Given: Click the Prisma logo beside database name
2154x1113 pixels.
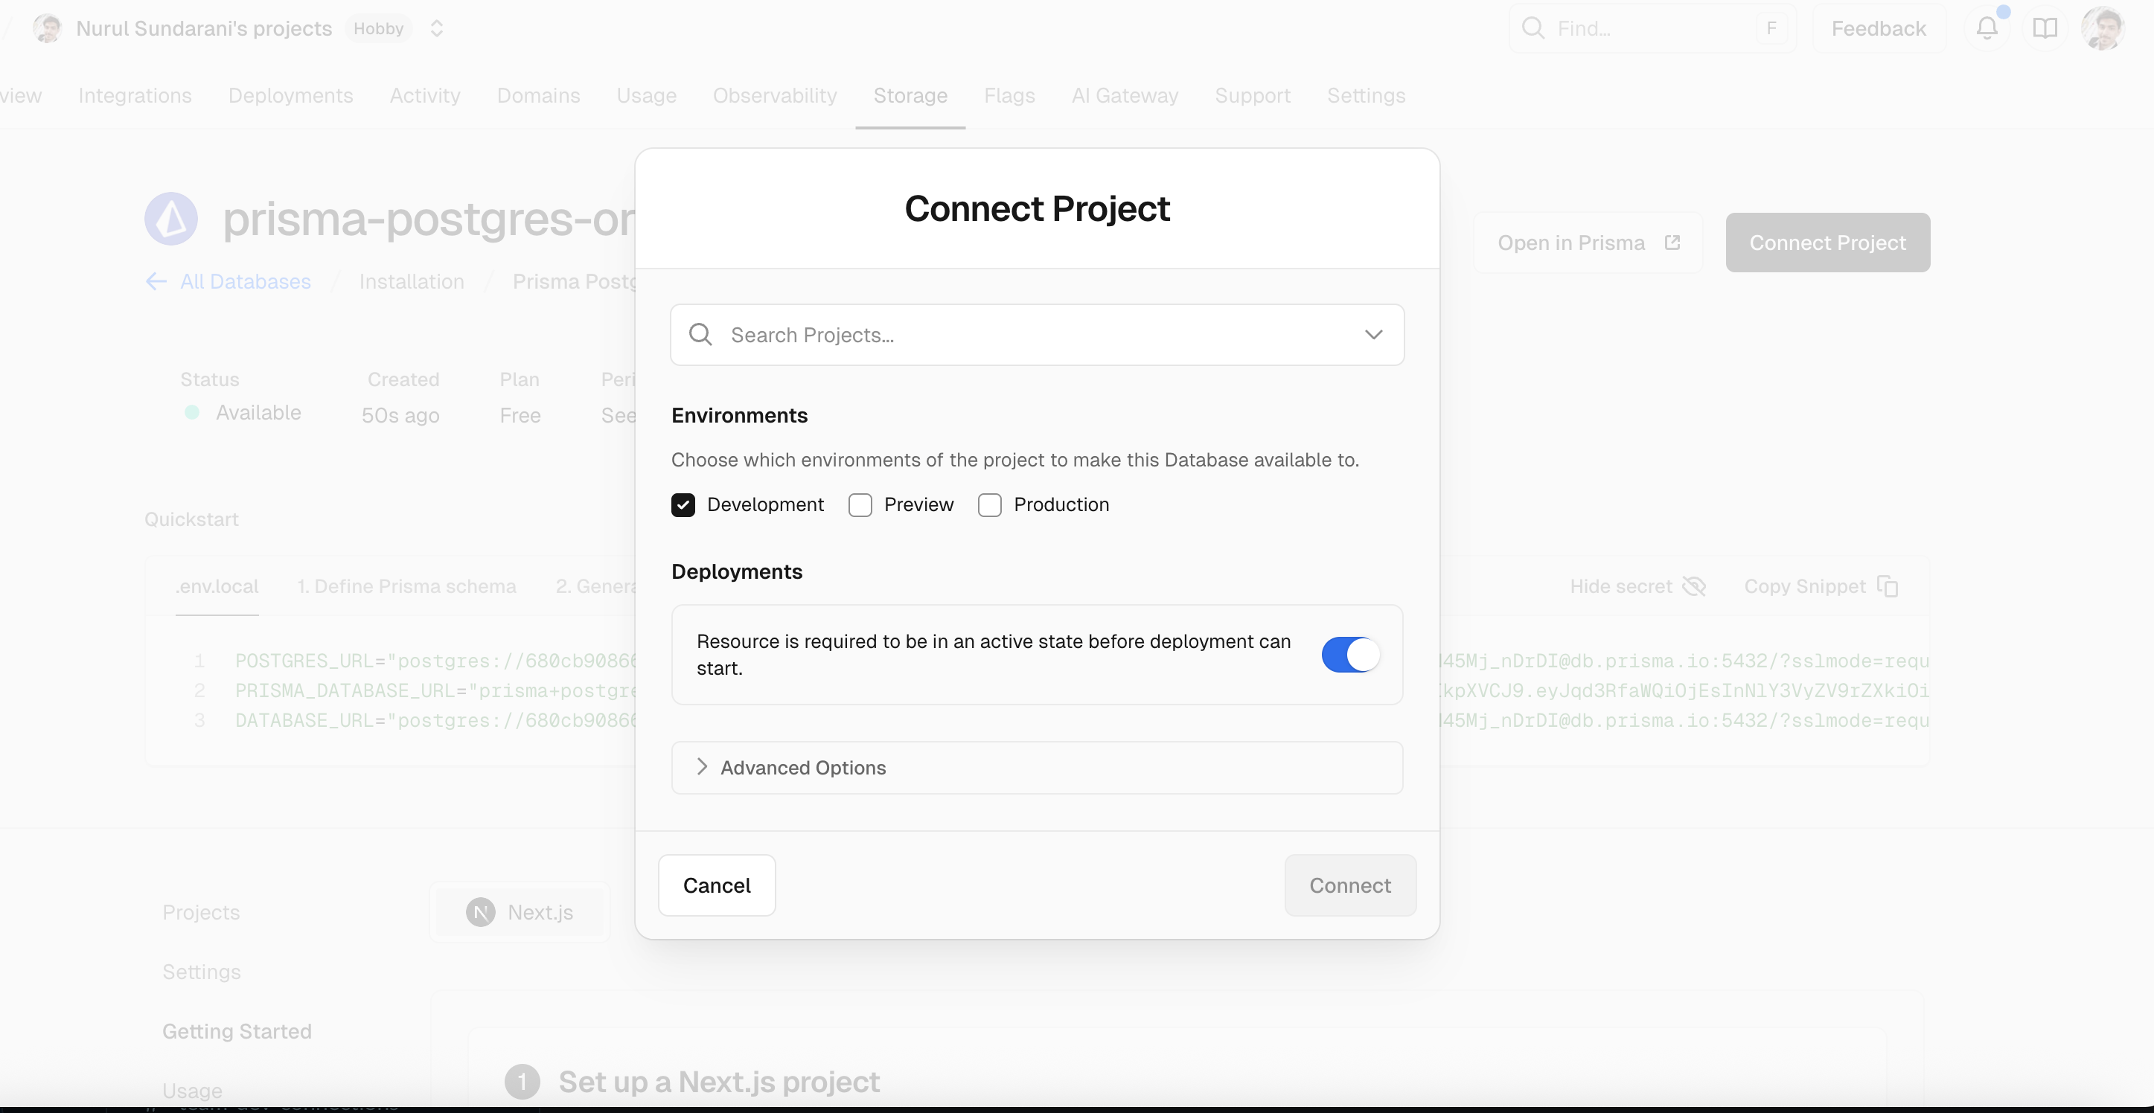Looking at the screenshot, I should [171, 219].
